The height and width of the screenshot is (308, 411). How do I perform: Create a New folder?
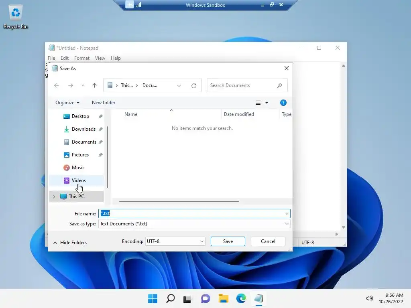(x=104, y=103)
